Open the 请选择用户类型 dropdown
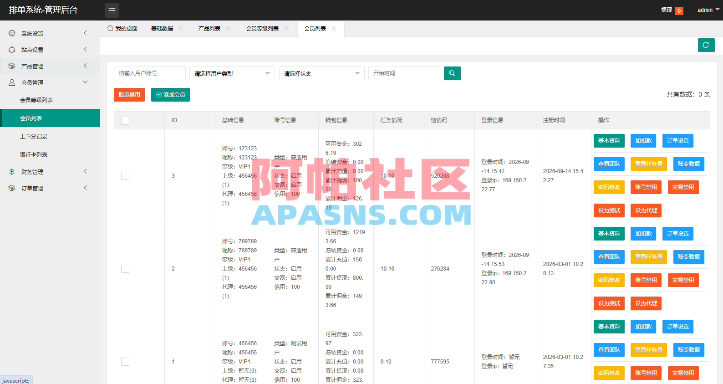Viewport: 723px width, 384px height. [232, 73]
